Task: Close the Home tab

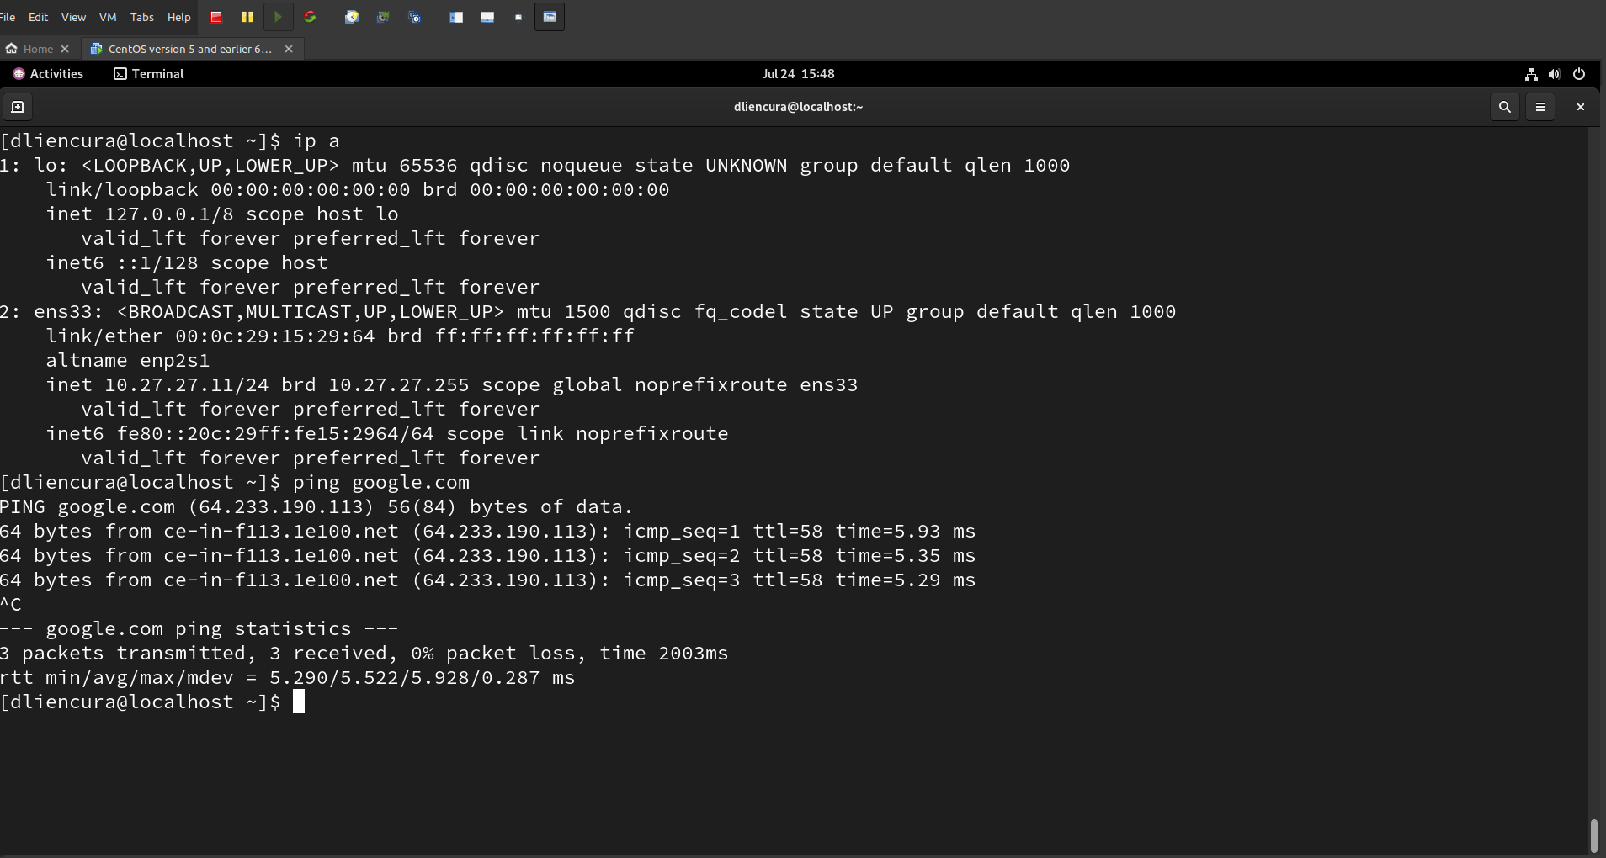Action: pyautogui.click(x=65, y=49)
